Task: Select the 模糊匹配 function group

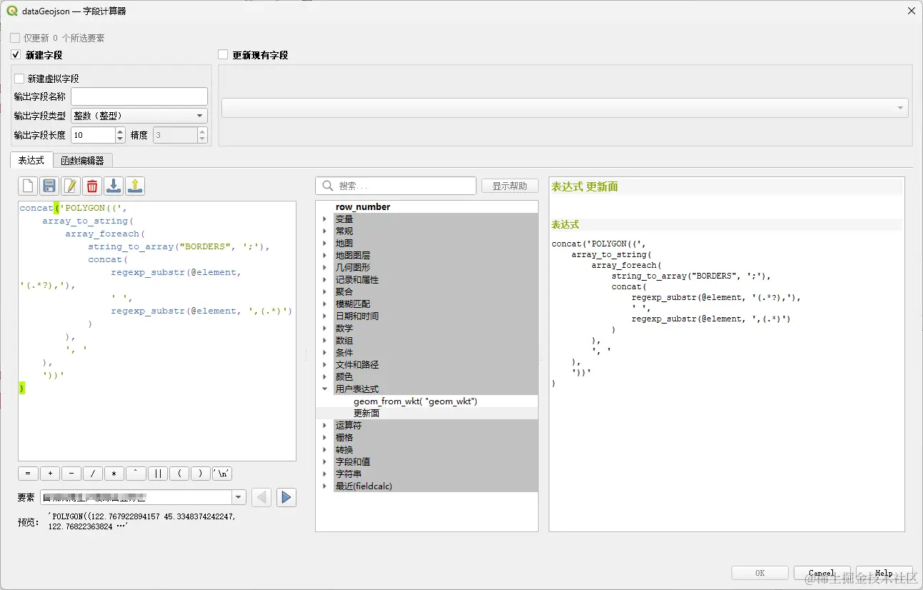Action: [353, 304]
